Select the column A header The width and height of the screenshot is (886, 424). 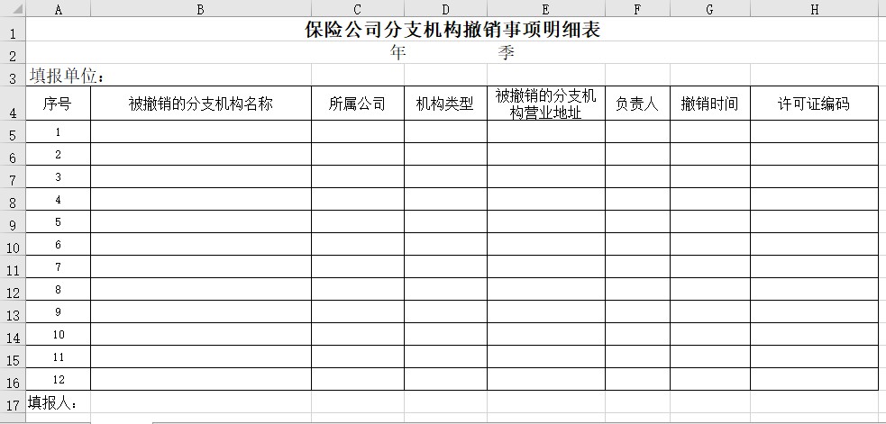59,9
